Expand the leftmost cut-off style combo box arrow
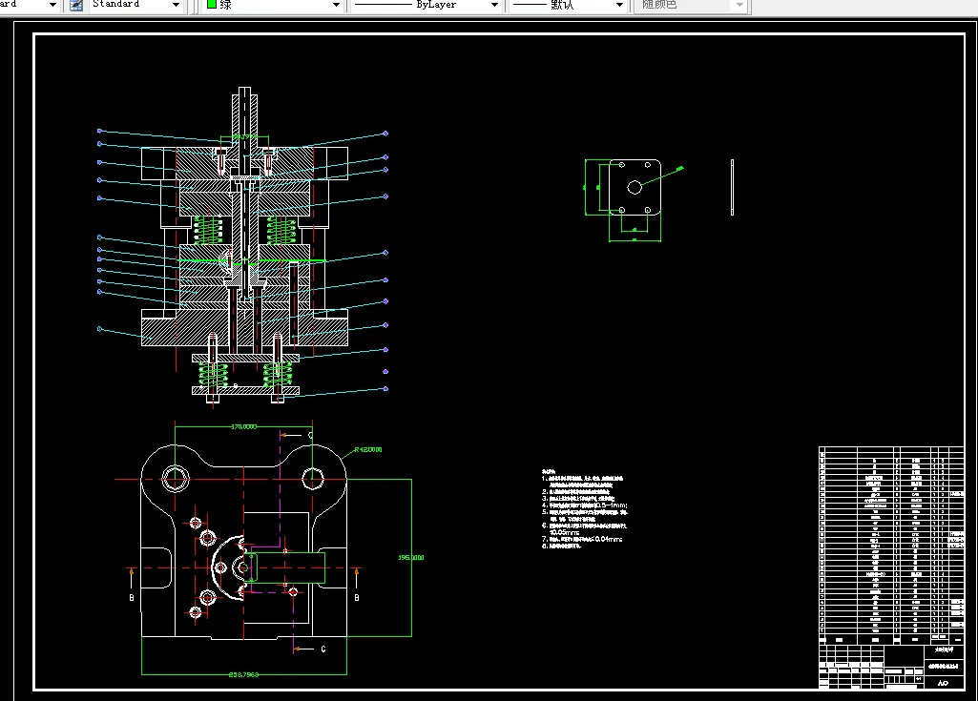978x701 pixels. coord(53,5)
